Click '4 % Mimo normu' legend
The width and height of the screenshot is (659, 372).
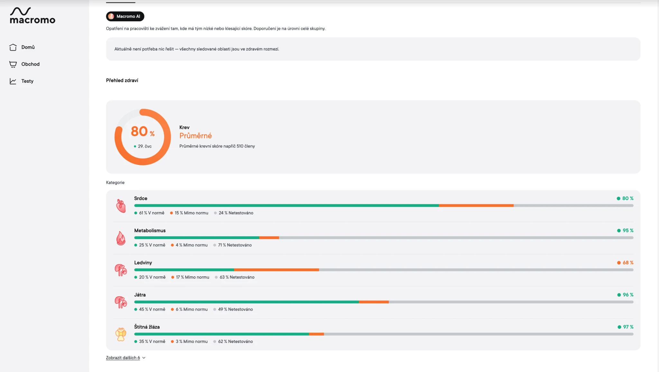point(189,245)
